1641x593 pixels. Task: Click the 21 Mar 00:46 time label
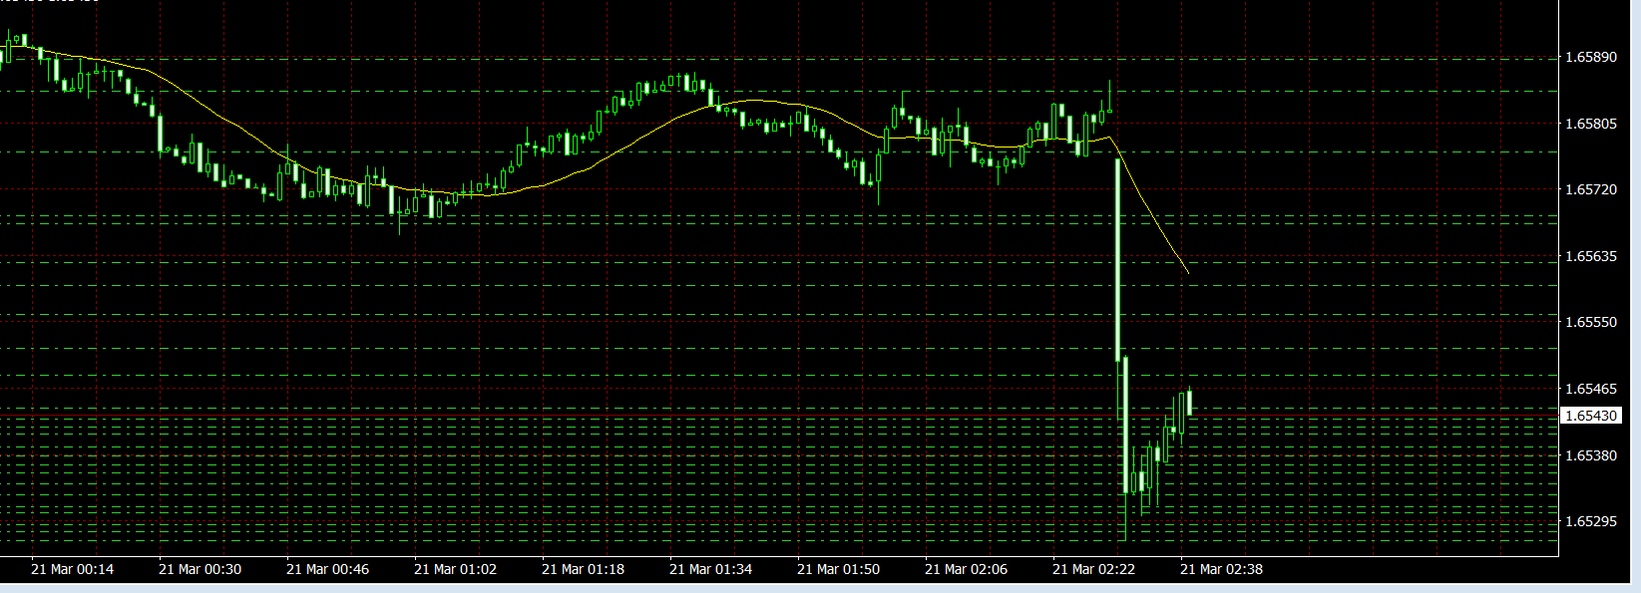[327, 569]
